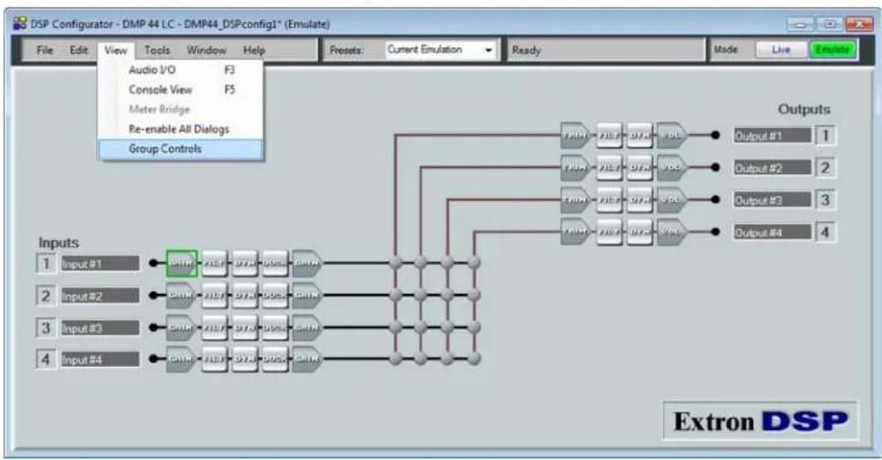Open the DUCK block on Input #3

275,327
